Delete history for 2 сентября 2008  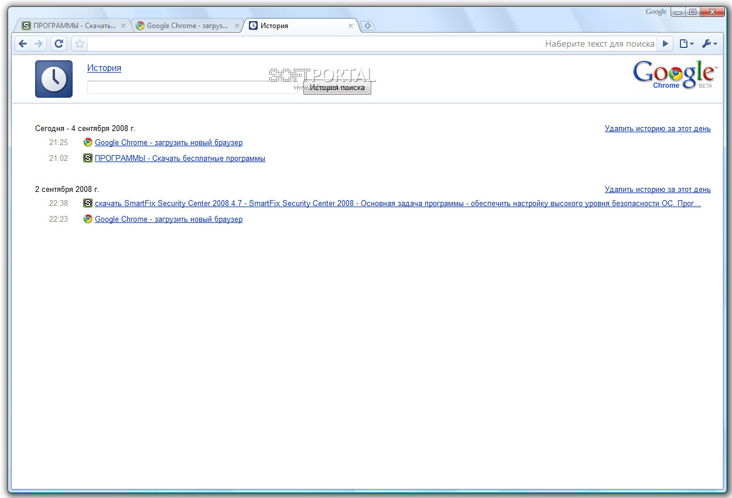[x=658, y=190]
